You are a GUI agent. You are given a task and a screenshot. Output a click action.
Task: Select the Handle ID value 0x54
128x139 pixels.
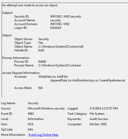pyautogui.click(x=41, y=50)
